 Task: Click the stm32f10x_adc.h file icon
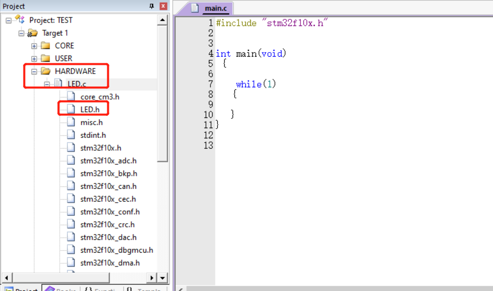pos(71,160)
